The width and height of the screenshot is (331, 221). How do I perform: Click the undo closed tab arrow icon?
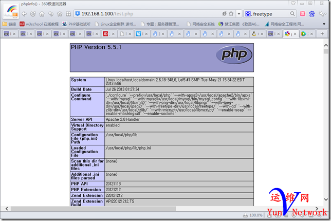tap(51, 14)
